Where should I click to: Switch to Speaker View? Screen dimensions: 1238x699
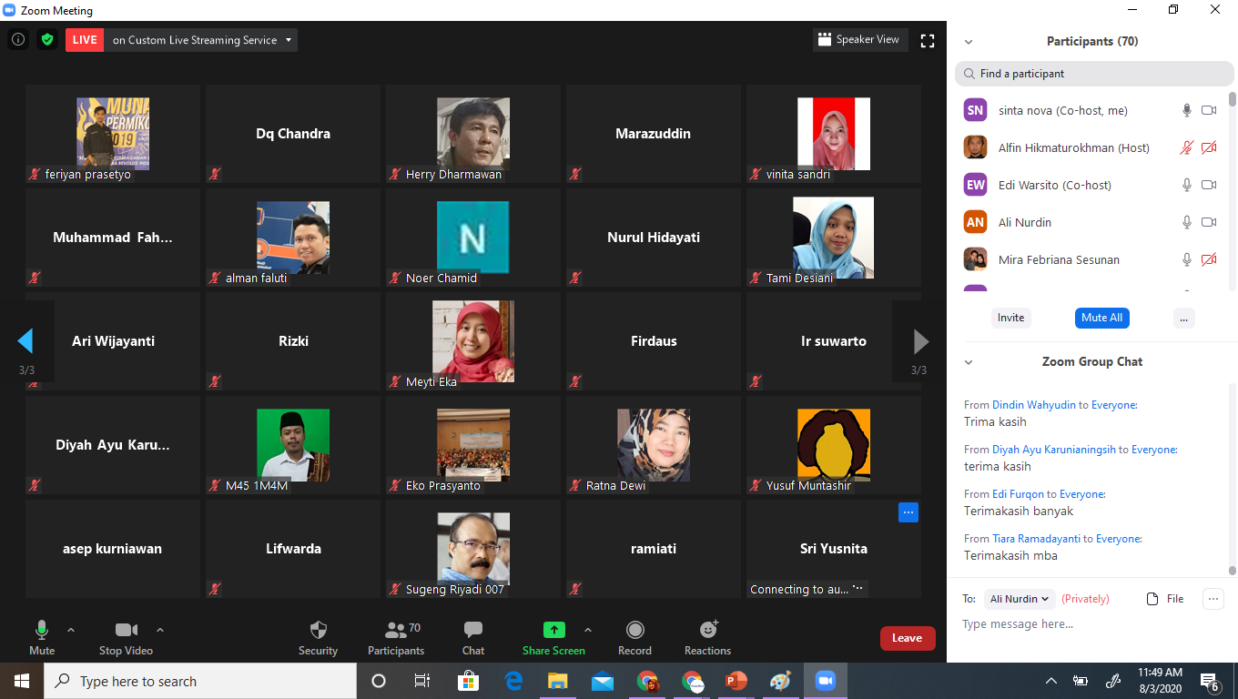(x=859, y=40)
